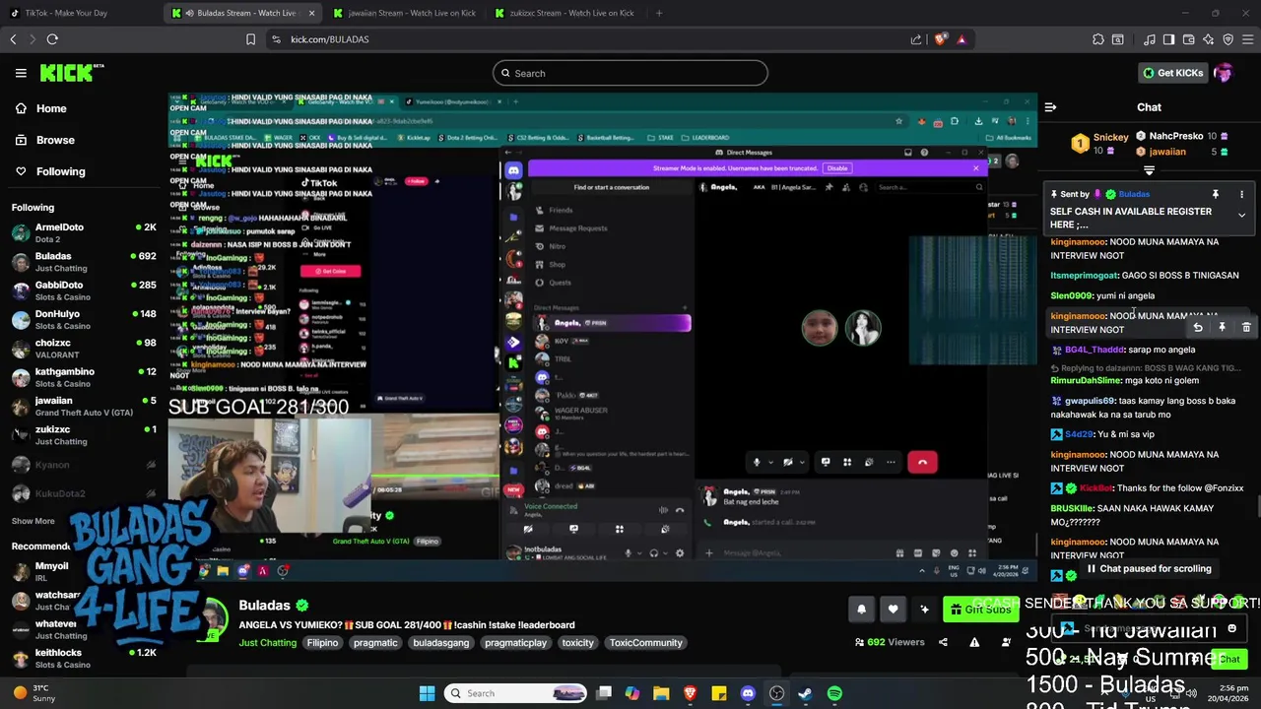Open Brave VPN shield icon
Image resolution: width=1261 pixels, height=709 pixels.
click(x=1228, y=39)
